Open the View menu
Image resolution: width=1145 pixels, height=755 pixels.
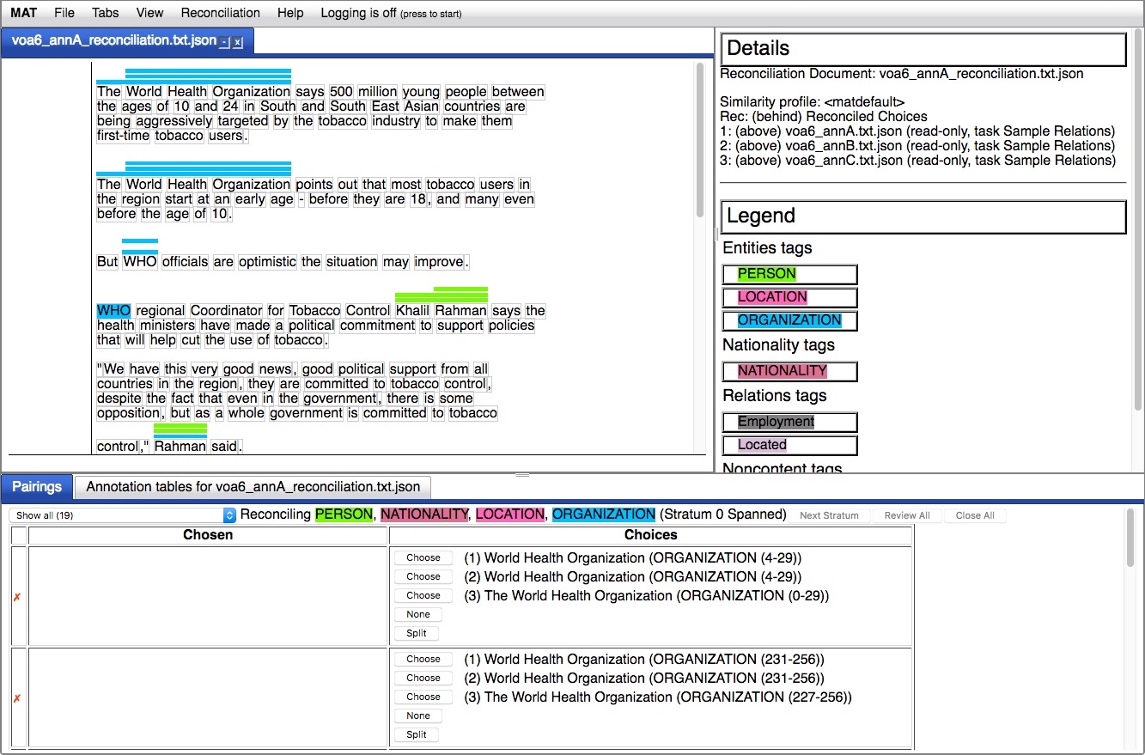149,13
